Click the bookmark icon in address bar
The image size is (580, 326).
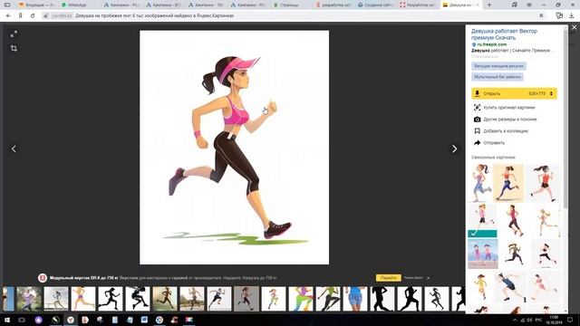(x=541, y=16)
